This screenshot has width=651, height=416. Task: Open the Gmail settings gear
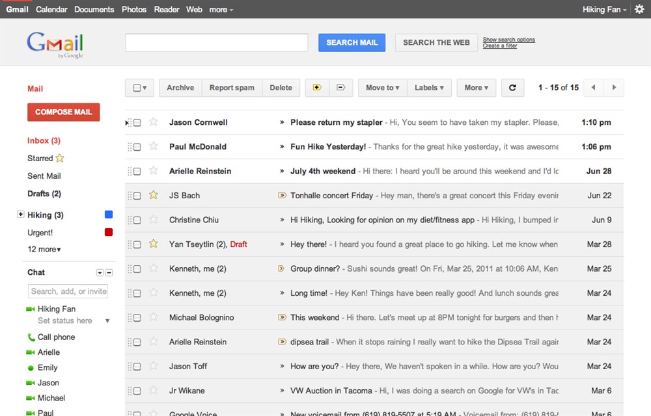pyautogui.click(x=639, y=9)
